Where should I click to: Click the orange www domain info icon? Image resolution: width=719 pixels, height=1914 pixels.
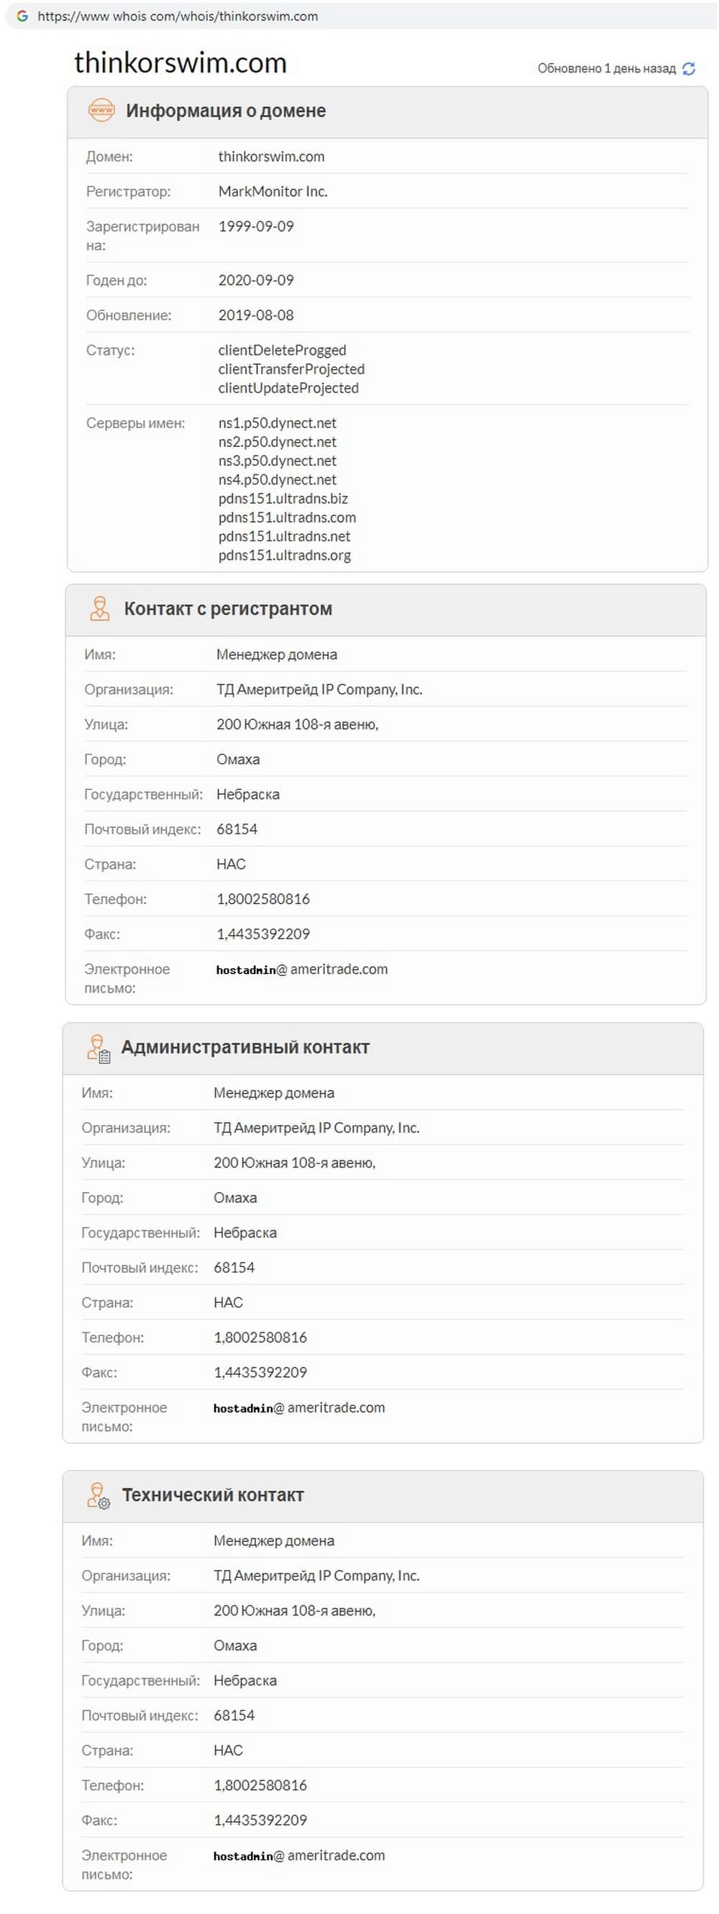tap(101, 110)
